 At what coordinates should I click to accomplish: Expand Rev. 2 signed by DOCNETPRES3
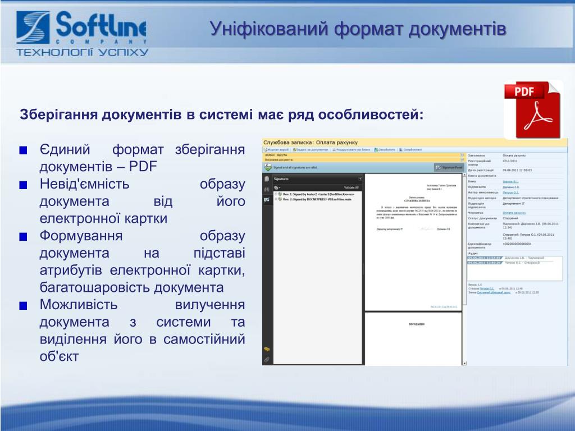(276, 199)
